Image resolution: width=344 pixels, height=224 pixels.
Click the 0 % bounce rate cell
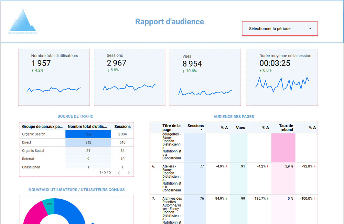tap(290, 199)
